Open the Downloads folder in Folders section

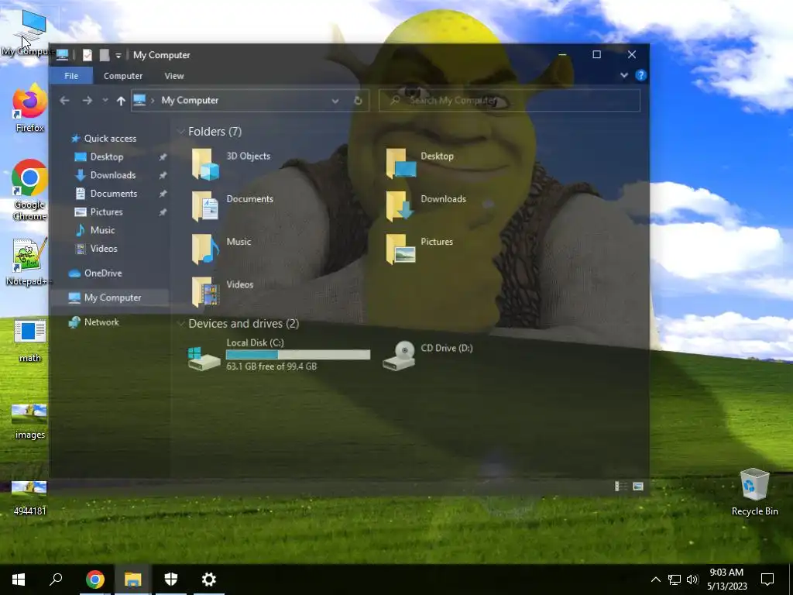point(400,206)
